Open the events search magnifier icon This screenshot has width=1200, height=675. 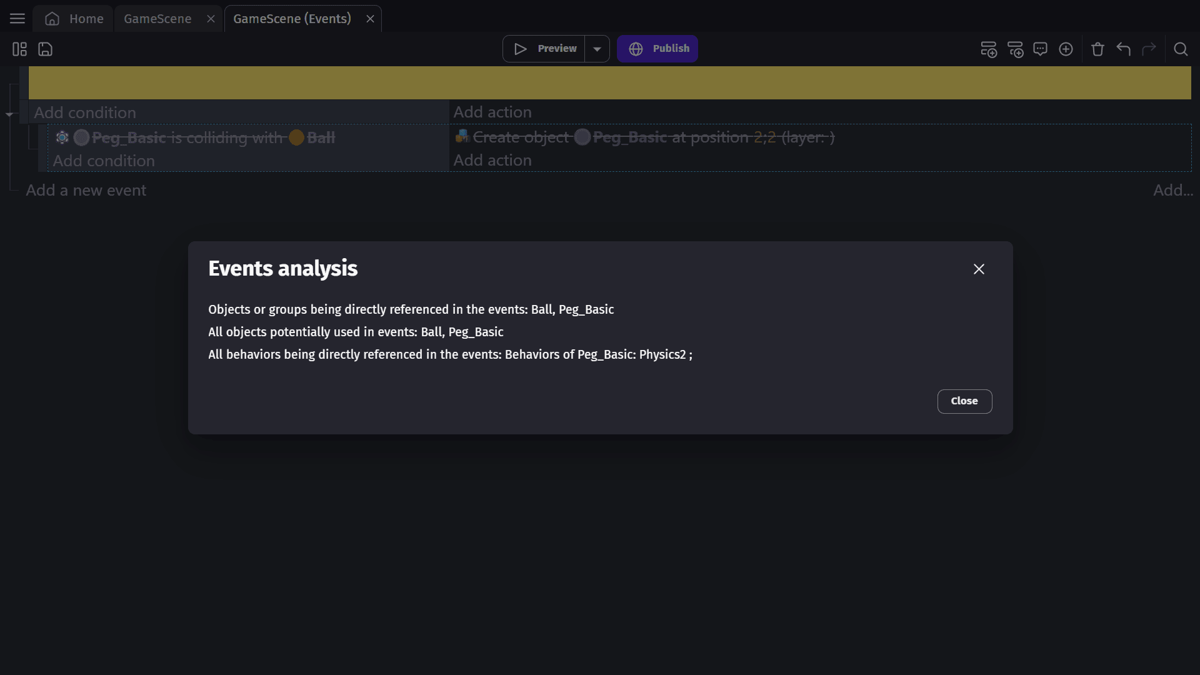[x=1180, y=49]
